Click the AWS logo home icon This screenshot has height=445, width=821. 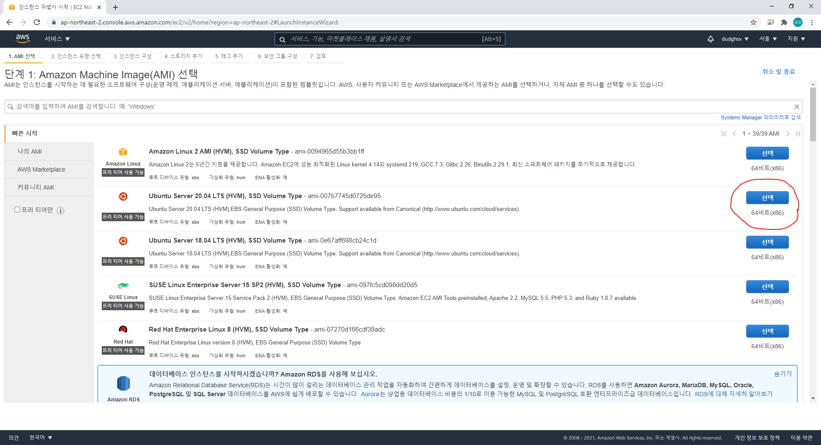tap(23, 39)
